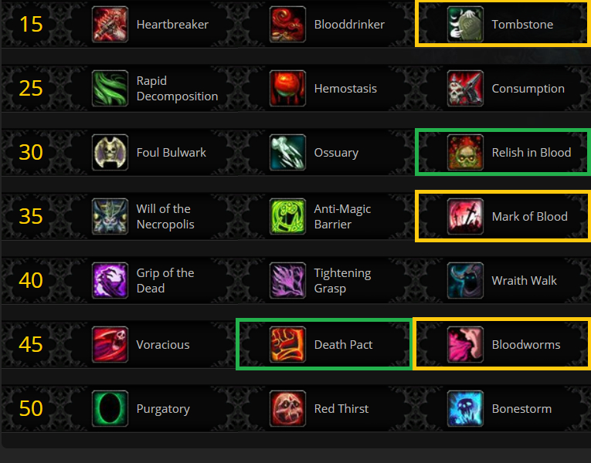Choose the Tombstone gravestone icon
The width and height of the screenshot is (591, 463).
[466, 25]
